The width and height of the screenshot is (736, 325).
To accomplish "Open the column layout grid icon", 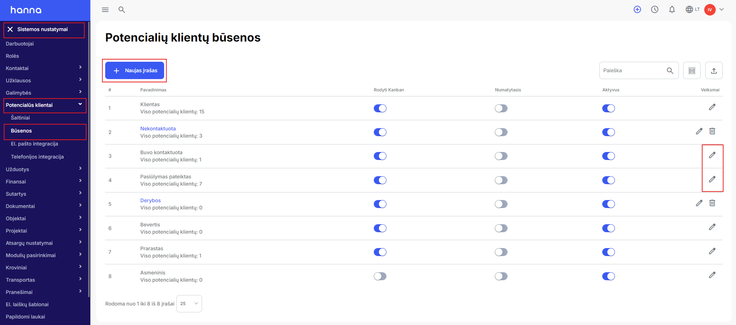I will [692, 71].
